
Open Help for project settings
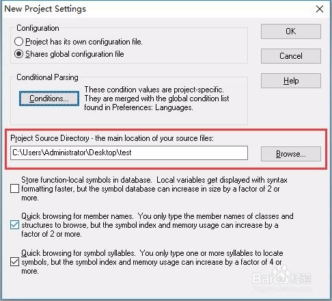click(x=291, y=81)
